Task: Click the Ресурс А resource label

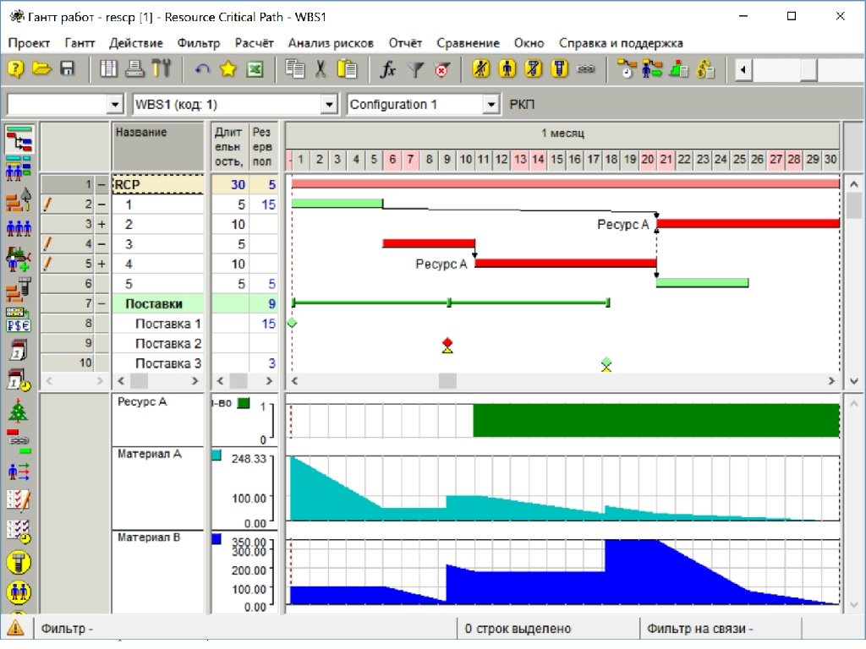Action: point(142,401)
